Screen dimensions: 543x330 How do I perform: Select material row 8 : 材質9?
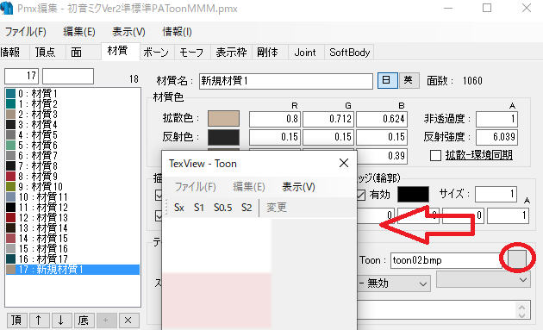click(x=72, y=177)
